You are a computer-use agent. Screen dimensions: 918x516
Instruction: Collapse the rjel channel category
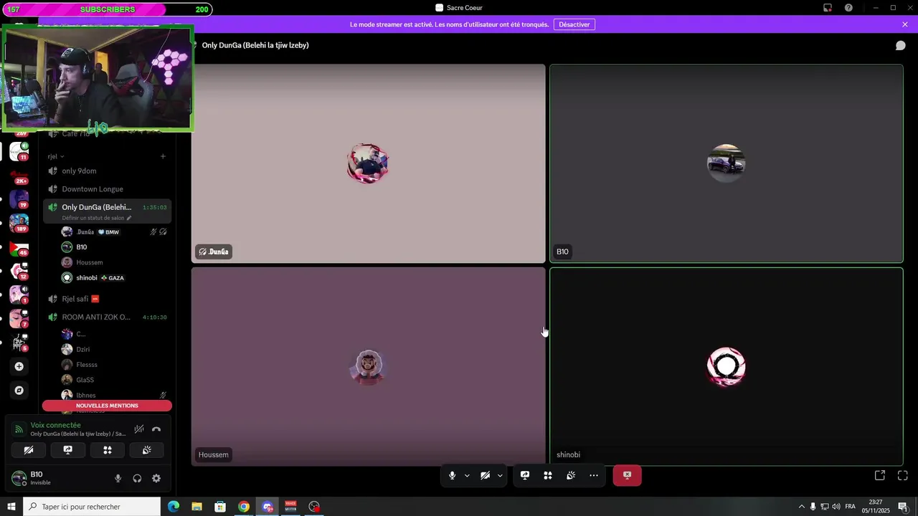point(56,156)
